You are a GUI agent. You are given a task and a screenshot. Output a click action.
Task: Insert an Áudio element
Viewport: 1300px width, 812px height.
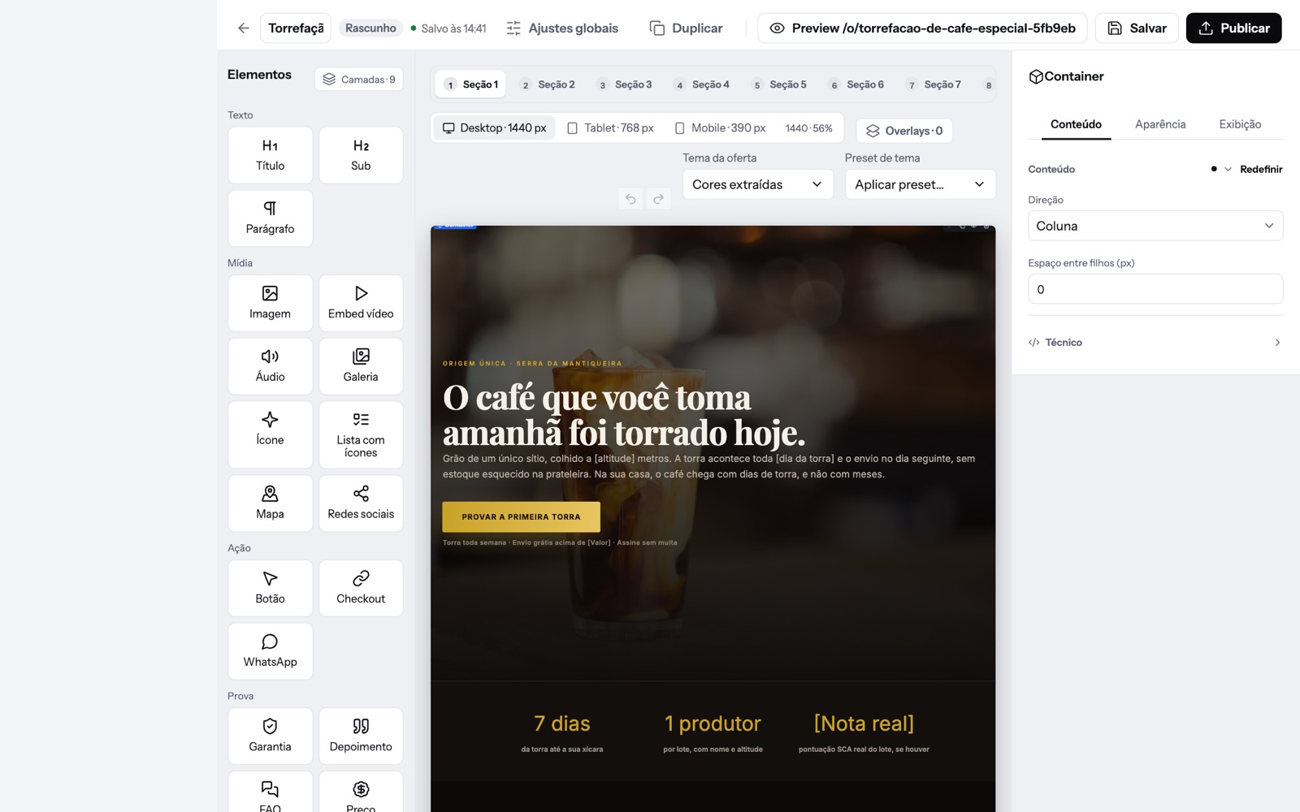tap(271, 366)
